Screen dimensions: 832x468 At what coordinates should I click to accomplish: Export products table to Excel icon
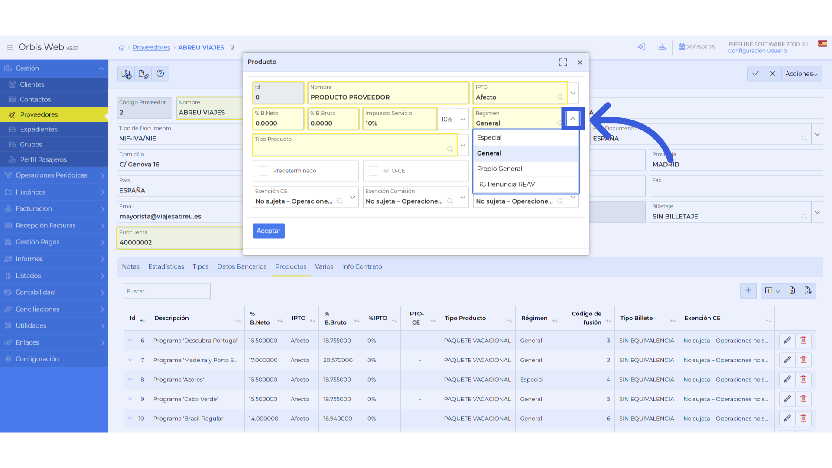click(x=792, y=291)
